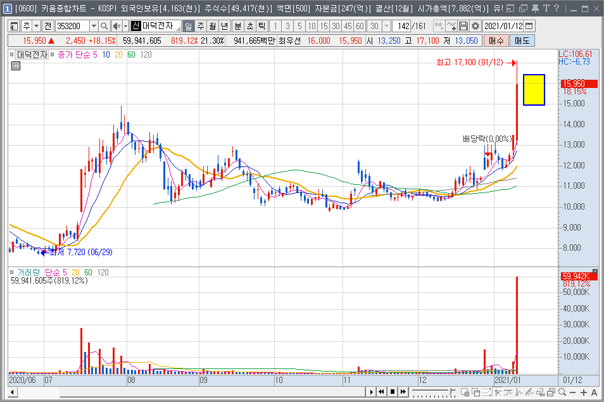This screenshot has width=604, height=402.
Task: Select the 초 seconds period tab
Action: [250, 26]
